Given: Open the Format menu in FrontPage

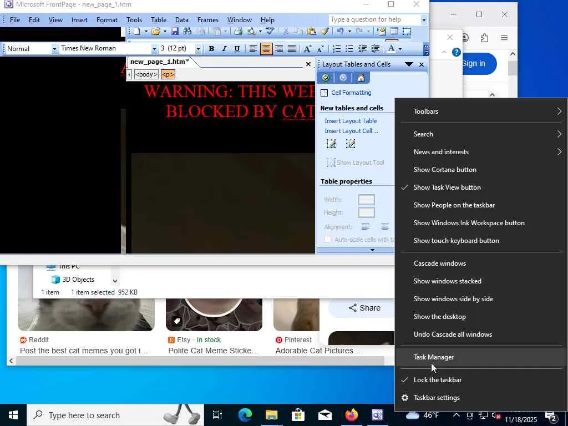Looking at the screenshot, I should (107, 20).
